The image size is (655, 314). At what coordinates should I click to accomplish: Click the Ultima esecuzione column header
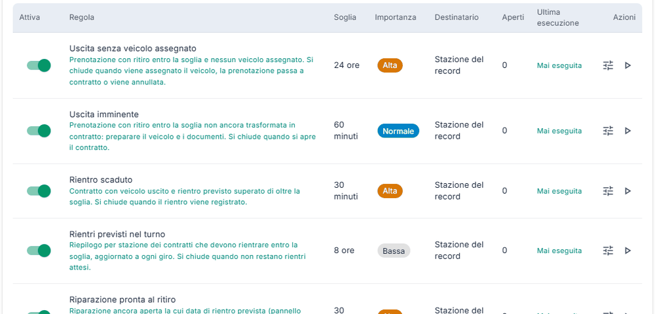pyautogui.click(x=557, y=18)
